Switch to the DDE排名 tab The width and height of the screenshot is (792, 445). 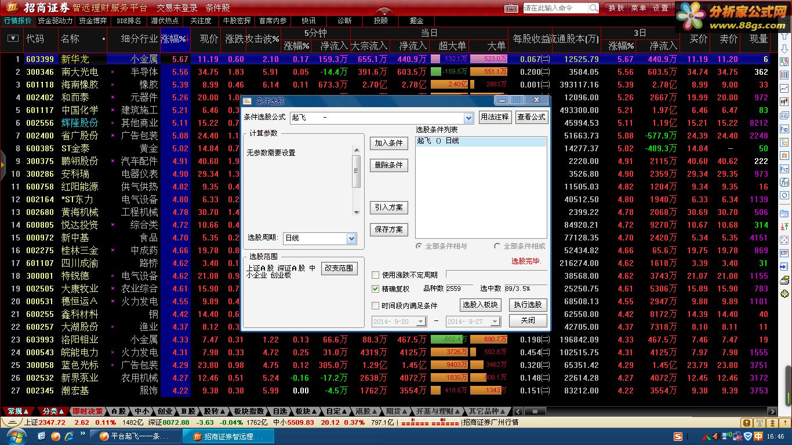pyautogui.click(x=129, y=21)
